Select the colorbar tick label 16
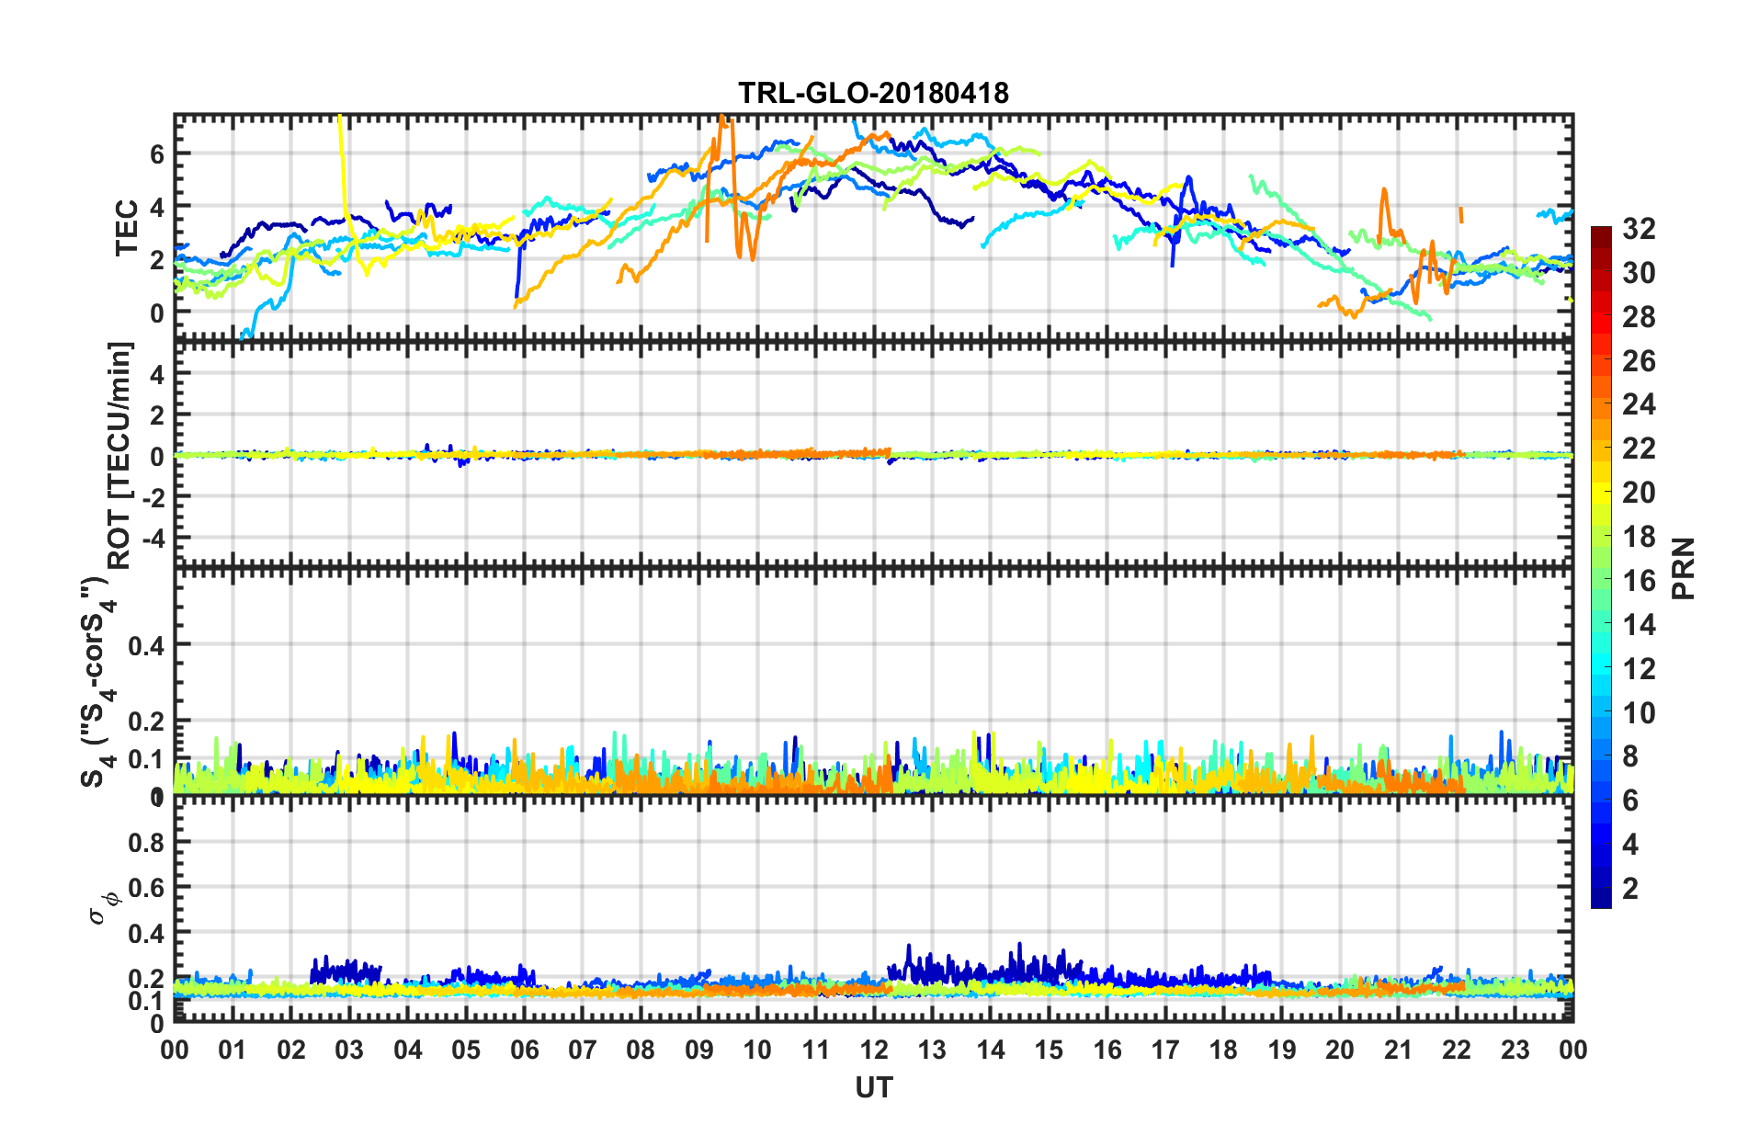1748x1136 pixels. click(1639, 581)
